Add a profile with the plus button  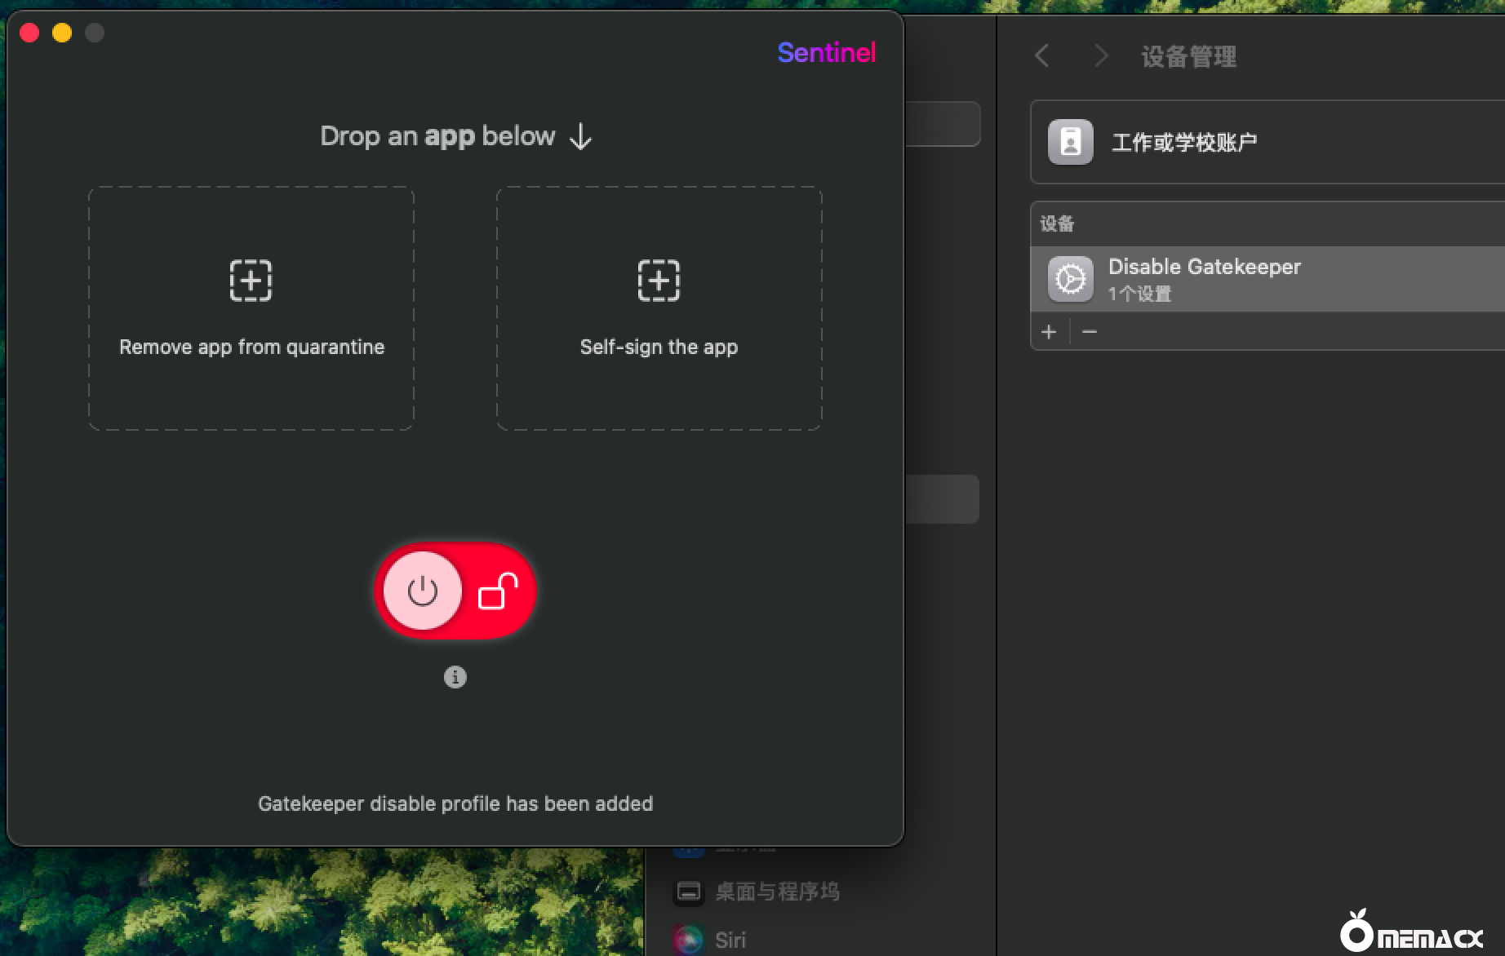click(x=1049, y=332)
